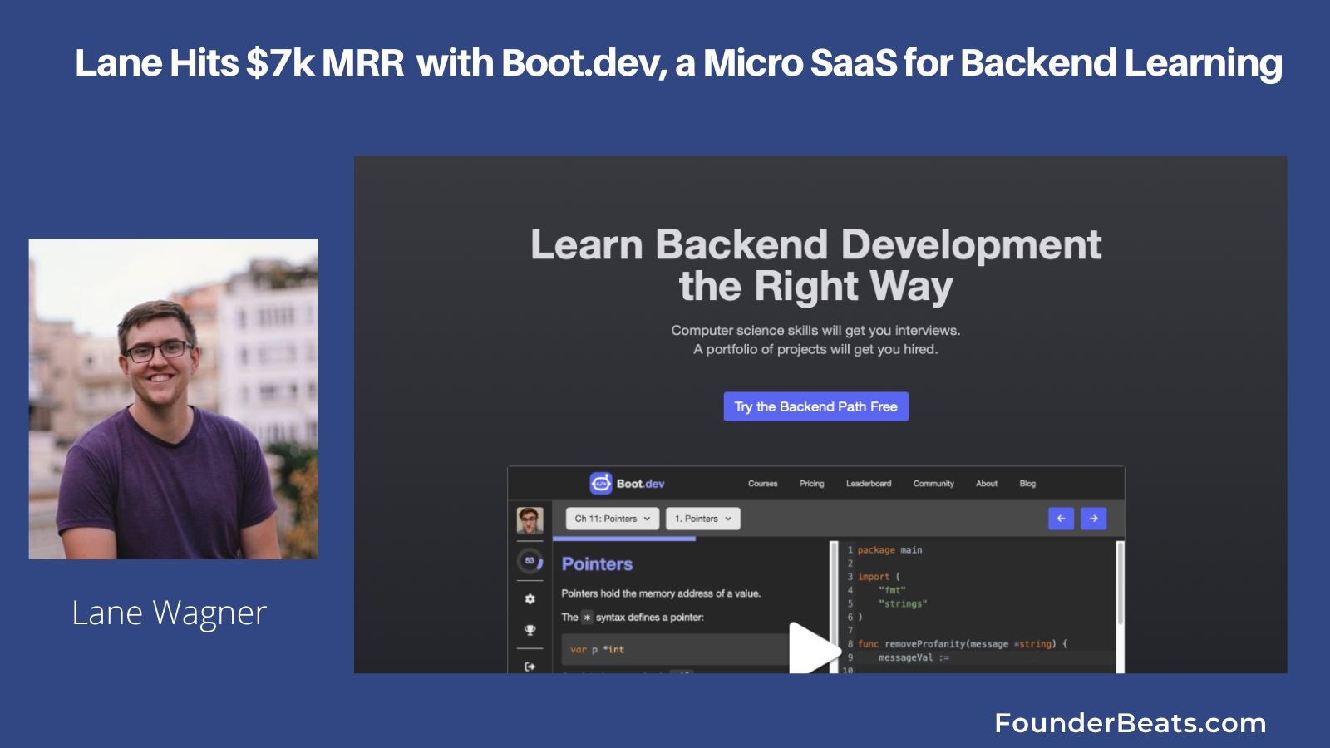Play the video with the play button
Viewport: 1330px width, 748px height.
(x=813, y=648)
